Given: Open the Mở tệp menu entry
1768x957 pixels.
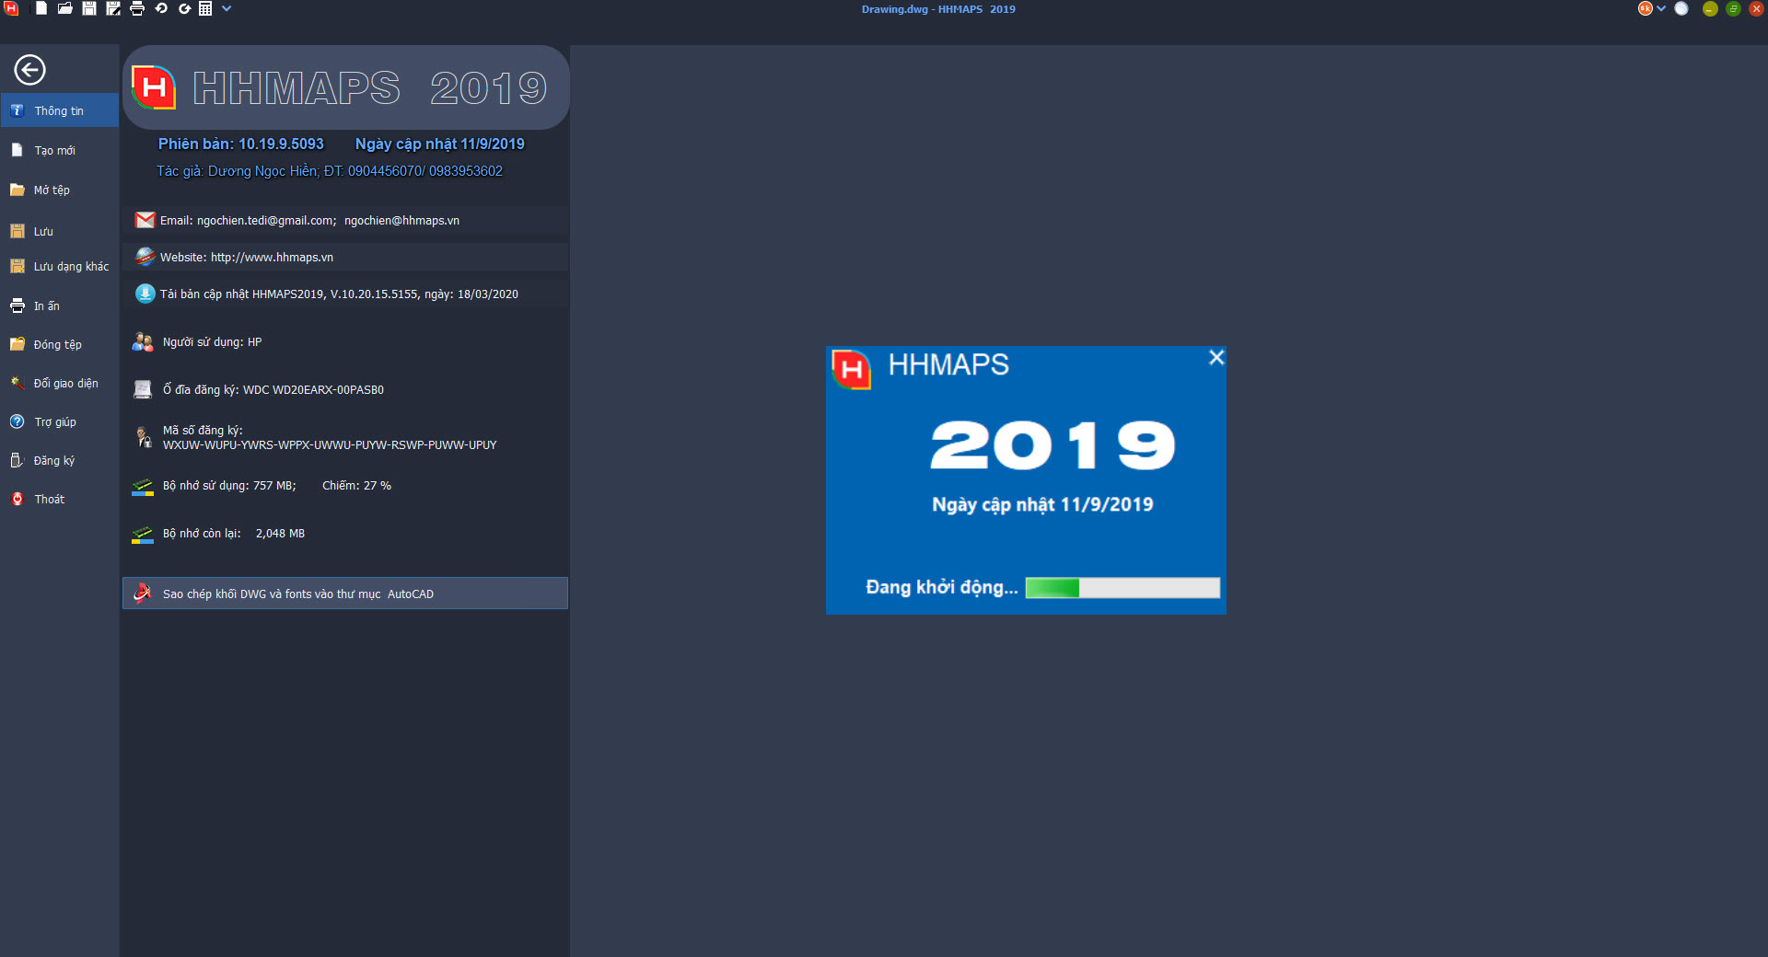Looking at the screenshot, I should pos(60,190).
